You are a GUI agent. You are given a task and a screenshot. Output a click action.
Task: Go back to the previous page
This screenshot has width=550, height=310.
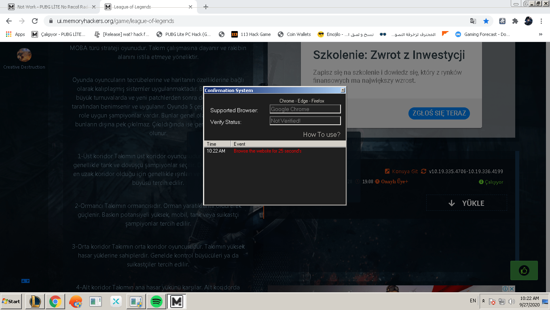[9, 21]
